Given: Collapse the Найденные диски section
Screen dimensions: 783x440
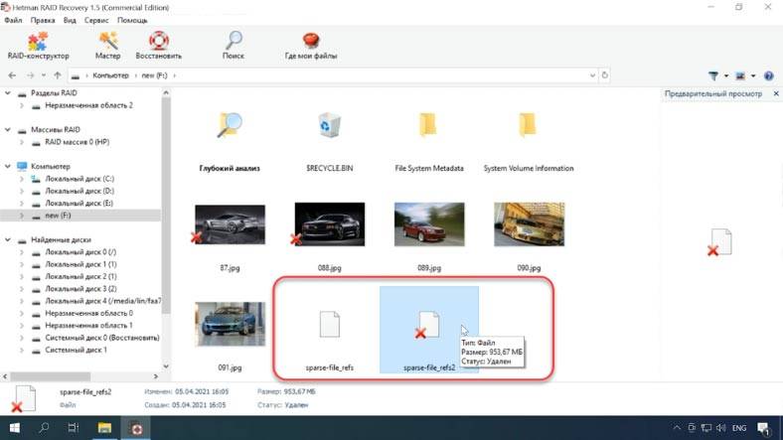Looking at the screenshot, I should (x=8, y=240).
